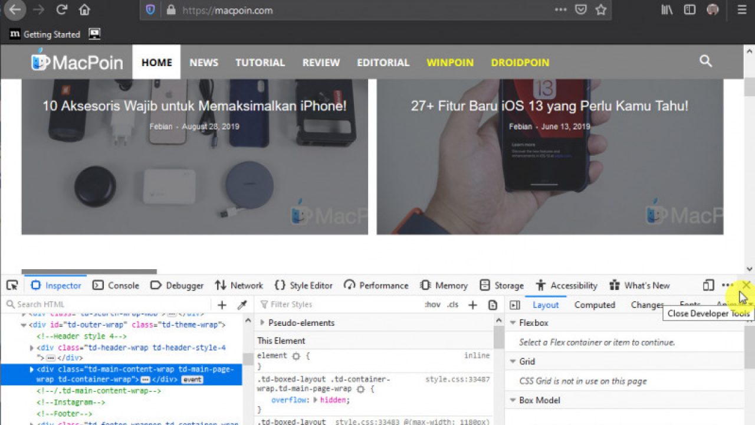The height and width of the screenshot is (425, 755).
Task: Show collapsed children ellipsis of td-header-wrap
Action: click(51, 358)
